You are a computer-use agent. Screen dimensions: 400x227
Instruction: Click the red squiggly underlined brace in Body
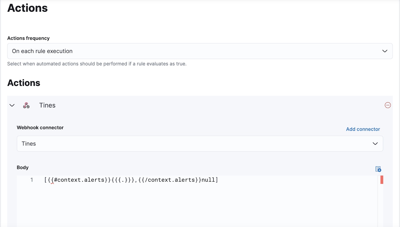tap(52, 180)
